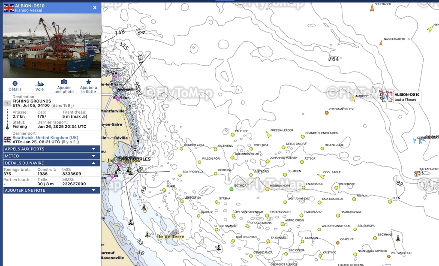
Task: Select the ROIBEIRA vessel marker
Action: (x=216, y=174)
